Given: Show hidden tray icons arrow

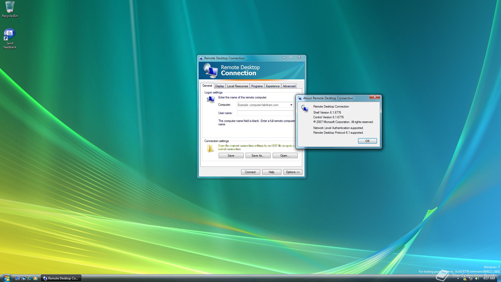Looking at the screenshot, I should tap(458, 279).
